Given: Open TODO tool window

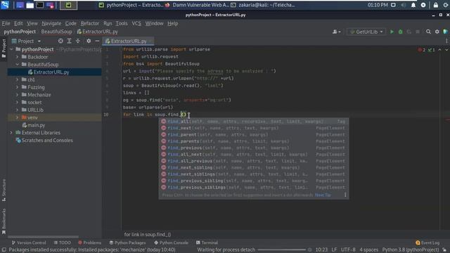Looking at the screenshot, I should 63,242.
